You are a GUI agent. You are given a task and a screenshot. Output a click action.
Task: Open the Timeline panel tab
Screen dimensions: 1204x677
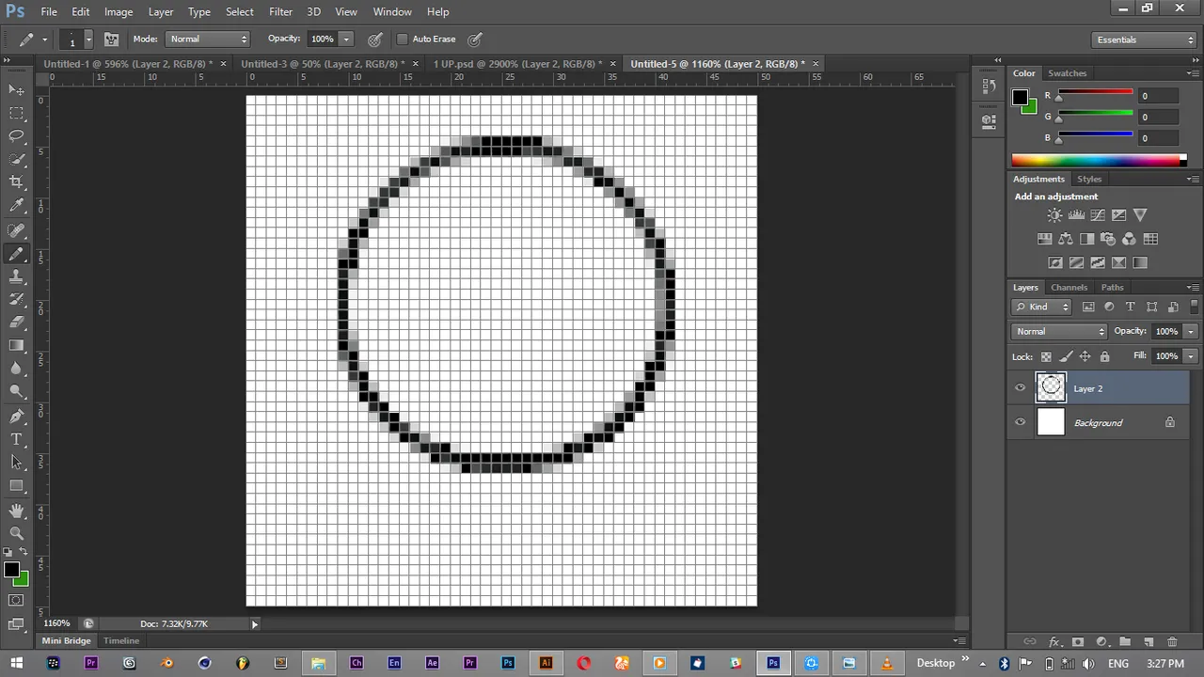[x=121, y=640]
